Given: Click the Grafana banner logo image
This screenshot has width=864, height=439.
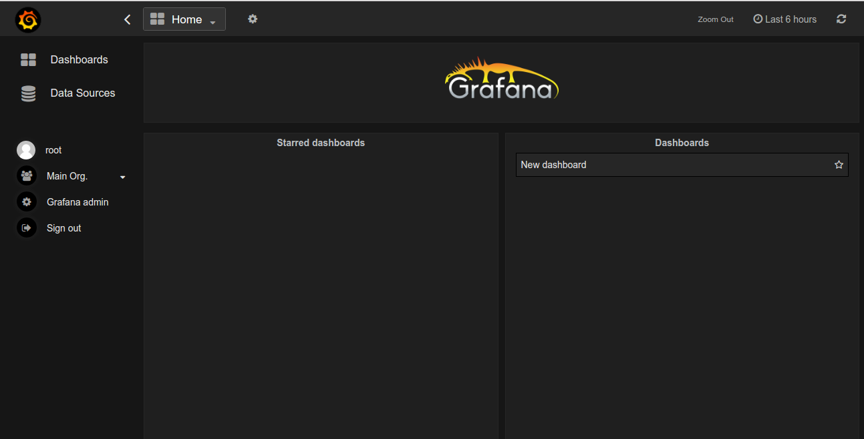Looking at the screenshot, I should 502,79.
